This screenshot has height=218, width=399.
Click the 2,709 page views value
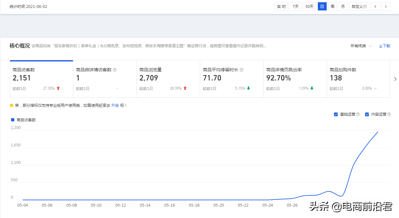click(x=149, y=78)
